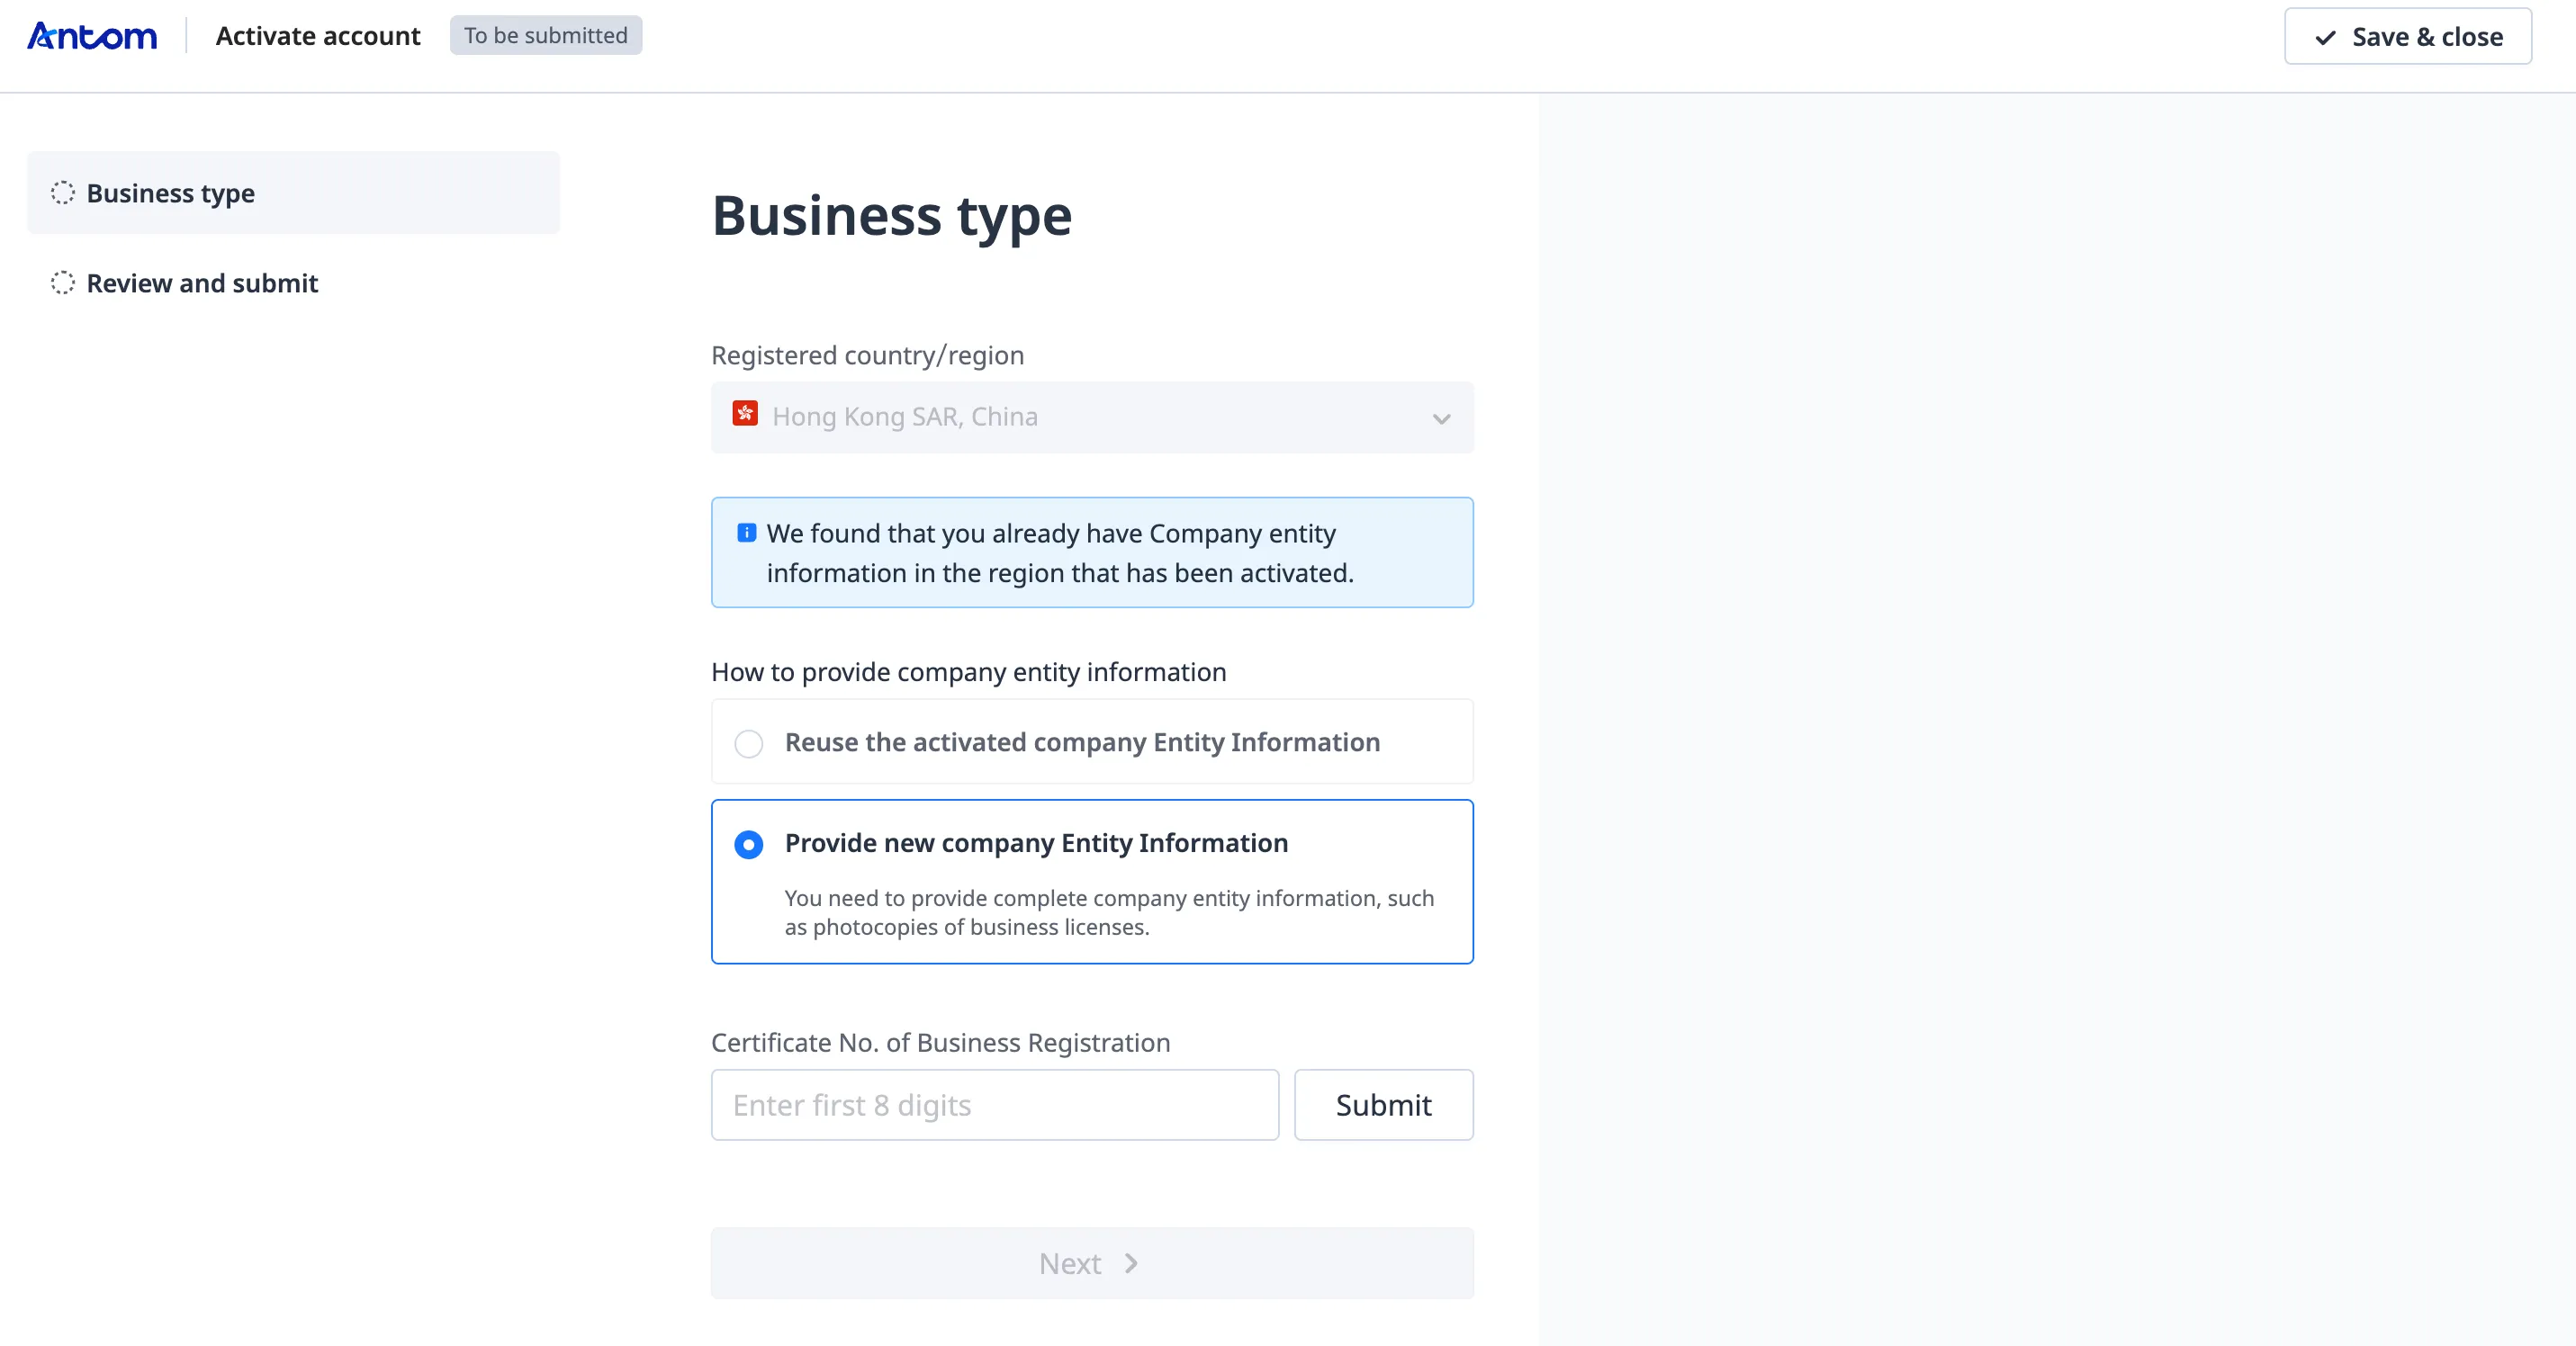
Task: Click the Hong Kong flag icon
Action: pyautogui.click(x=745, y=415)
